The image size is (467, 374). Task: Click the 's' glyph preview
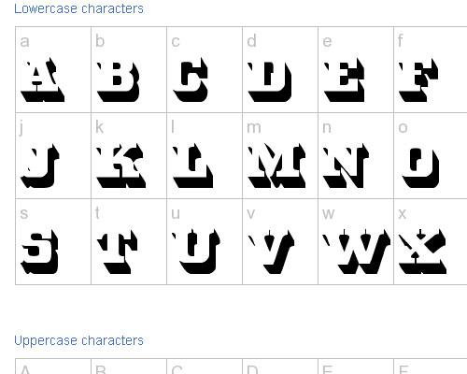point(39,252)
